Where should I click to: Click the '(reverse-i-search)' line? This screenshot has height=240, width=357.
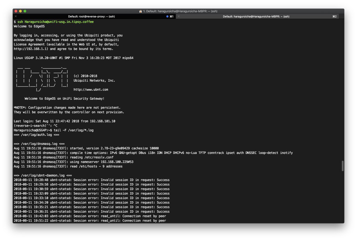pyautogui.click(x=35, y=126)
